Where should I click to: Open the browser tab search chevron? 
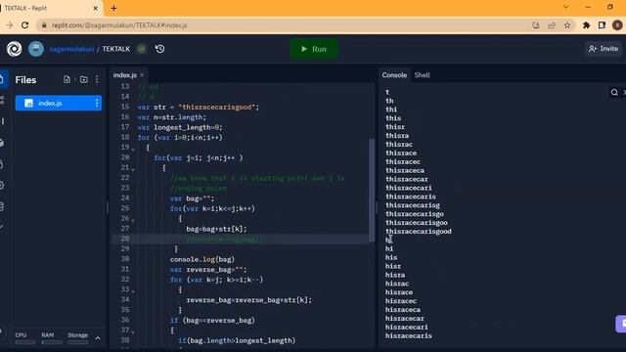pyautogui.click(x=565, y=7)
